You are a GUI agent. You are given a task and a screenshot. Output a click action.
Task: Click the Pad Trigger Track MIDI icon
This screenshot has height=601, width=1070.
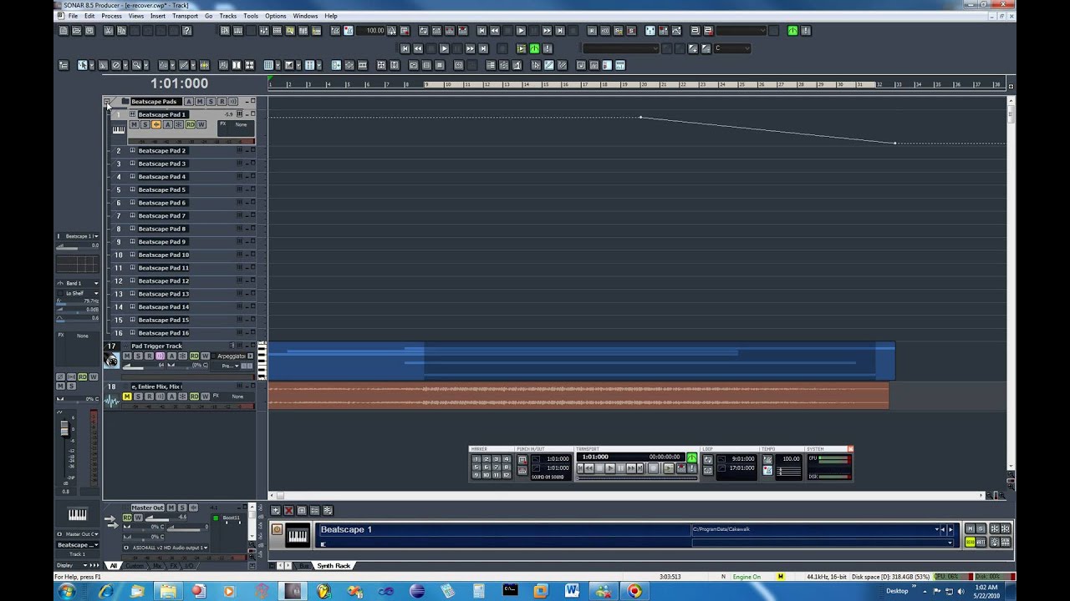pos(111,361)
